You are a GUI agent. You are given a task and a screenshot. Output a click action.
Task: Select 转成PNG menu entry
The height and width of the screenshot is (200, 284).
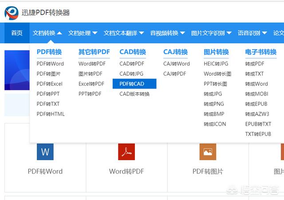click(214, 104)
